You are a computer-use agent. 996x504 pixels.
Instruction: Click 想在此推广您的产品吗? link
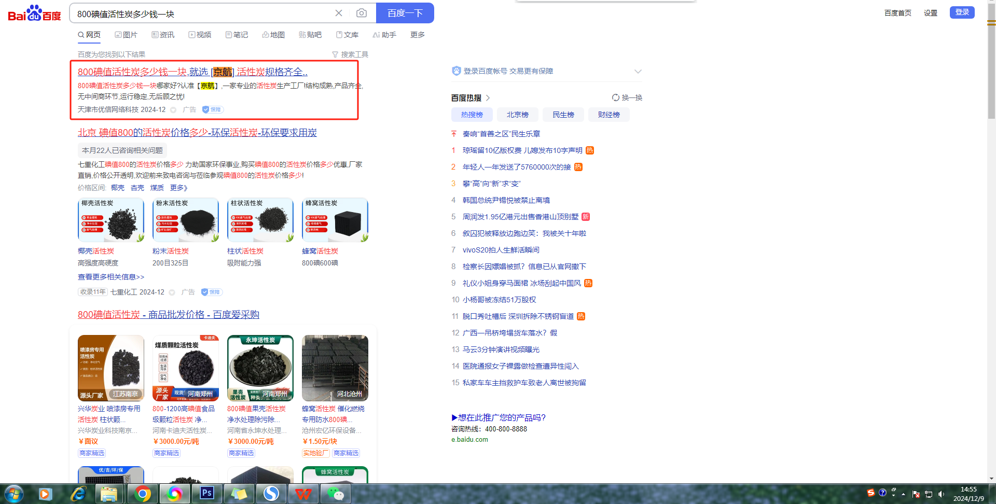pyautogui.click(x=499, y=417)
